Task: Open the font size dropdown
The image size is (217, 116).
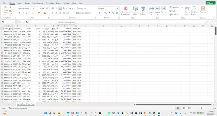Action: click(x=41, y=8)
